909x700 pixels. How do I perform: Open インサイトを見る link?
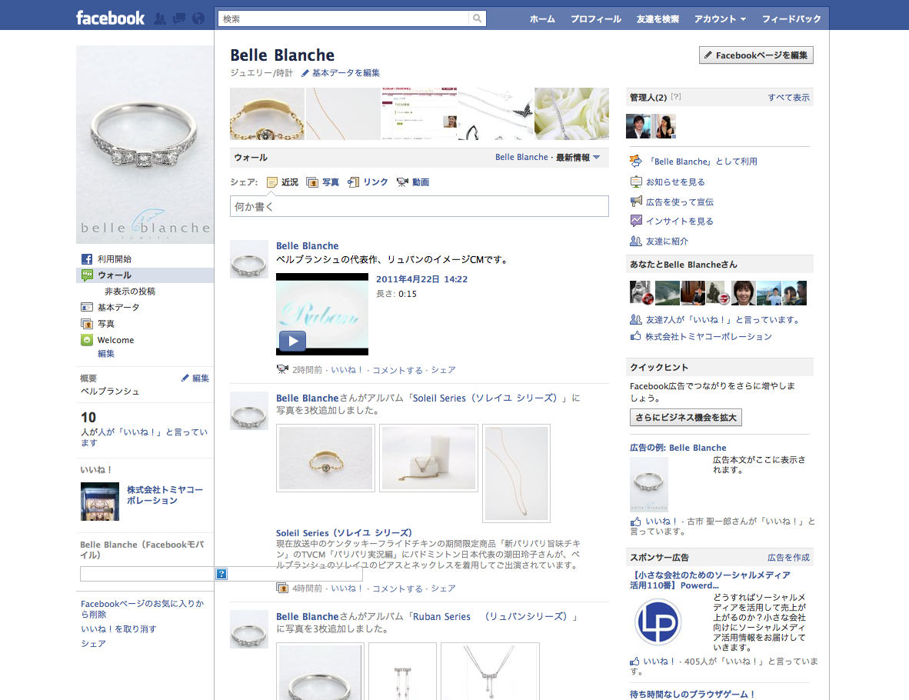(x=679, y=222)
